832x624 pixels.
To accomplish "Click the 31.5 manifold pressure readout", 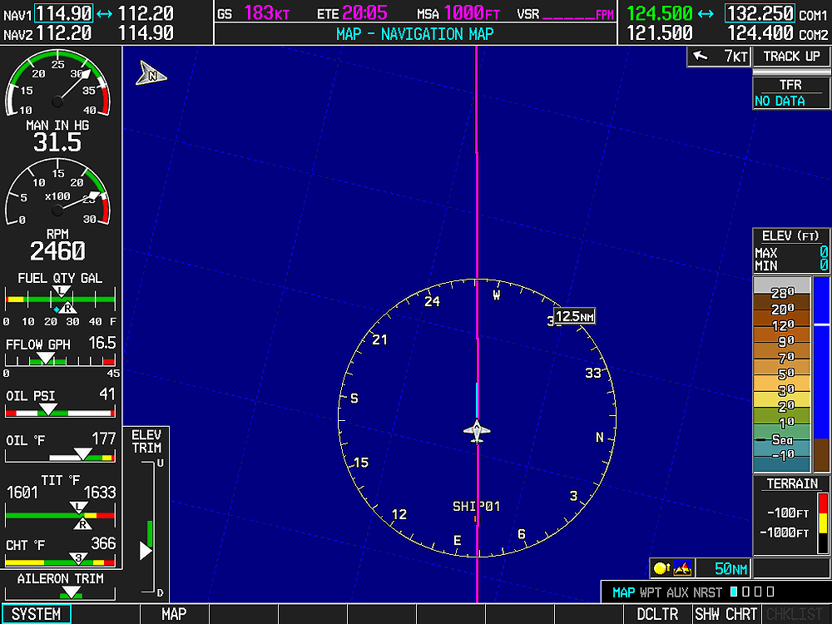I will click(x=57, y=142).
